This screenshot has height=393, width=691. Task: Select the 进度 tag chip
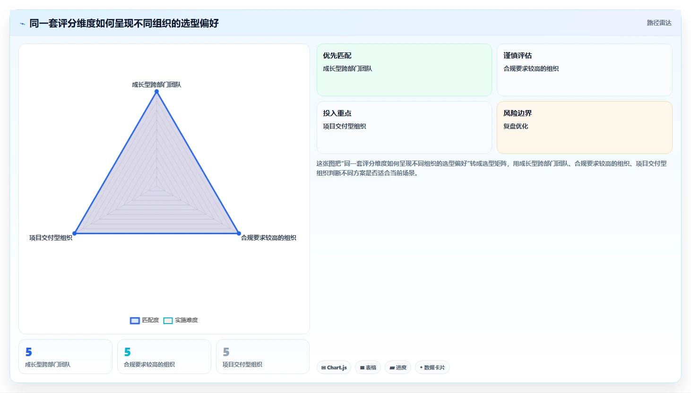398,367
